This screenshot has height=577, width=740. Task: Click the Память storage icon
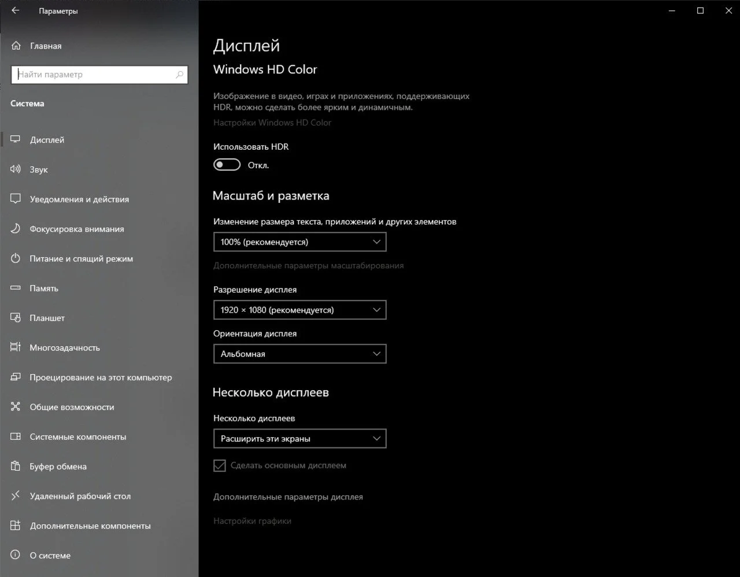point(16,288)
